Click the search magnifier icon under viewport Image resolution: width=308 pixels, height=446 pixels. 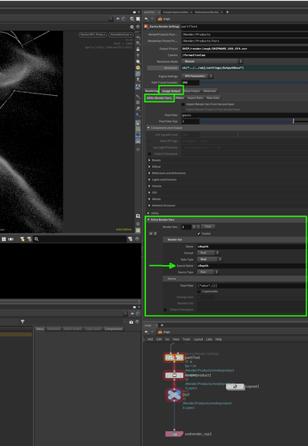click(x=36, y=239)
